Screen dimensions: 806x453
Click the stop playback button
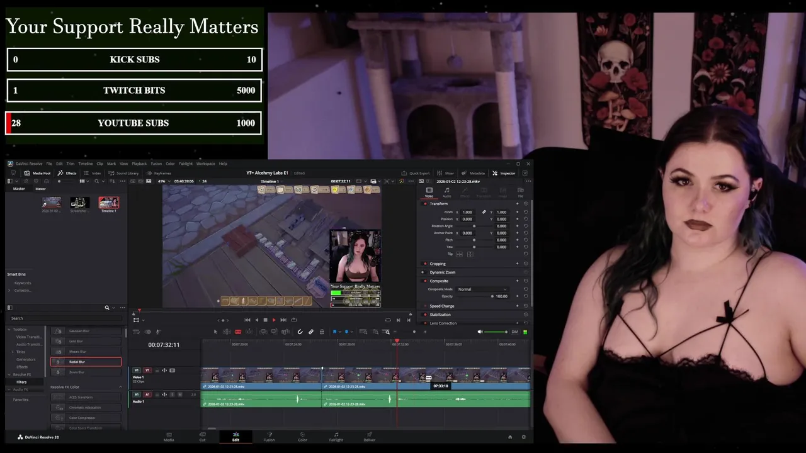click(265, 320)
